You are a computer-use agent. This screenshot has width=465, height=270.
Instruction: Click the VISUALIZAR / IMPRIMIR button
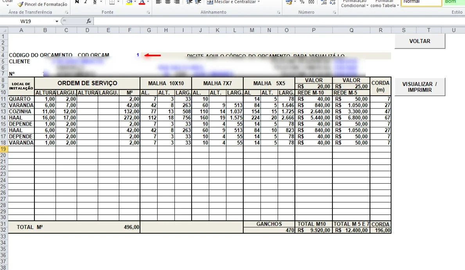[420, 87]
